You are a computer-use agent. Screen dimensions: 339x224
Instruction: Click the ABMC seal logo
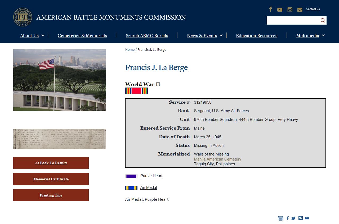pyautogui.click(x=23, y=17)
